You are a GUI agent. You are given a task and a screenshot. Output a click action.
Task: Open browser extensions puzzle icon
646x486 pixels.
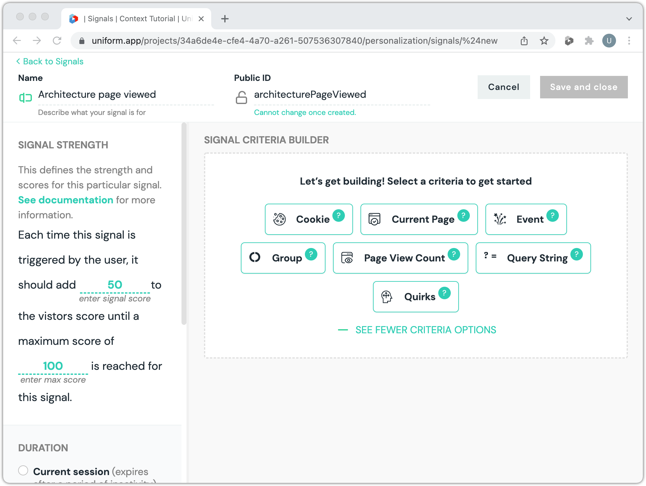(589, 41)
